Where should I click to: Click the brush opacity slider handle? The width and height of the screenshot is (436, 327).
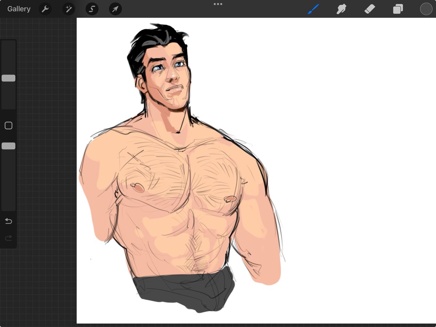click(x=8, y=146)
